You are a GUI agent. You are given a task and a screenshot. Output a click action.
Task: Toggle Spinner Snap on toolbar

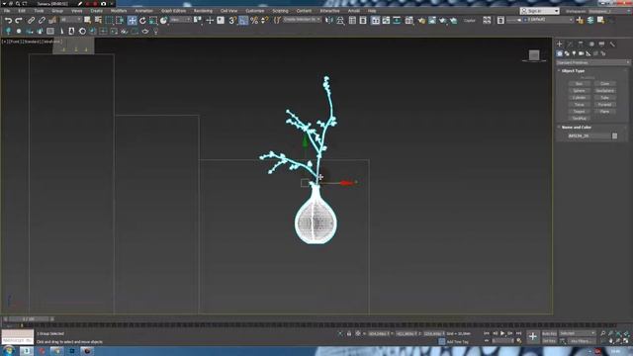tap(264, 20)
